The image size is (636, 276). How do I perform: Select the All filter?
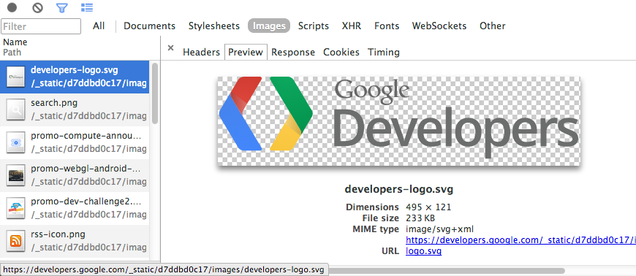point(99,26)
